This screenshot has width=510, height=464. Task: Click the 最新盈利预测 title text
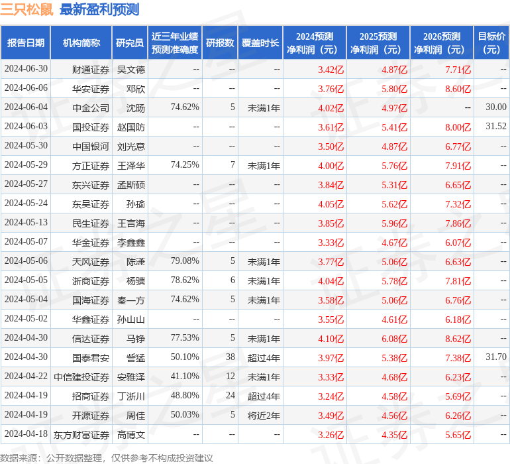click(99, 9)
